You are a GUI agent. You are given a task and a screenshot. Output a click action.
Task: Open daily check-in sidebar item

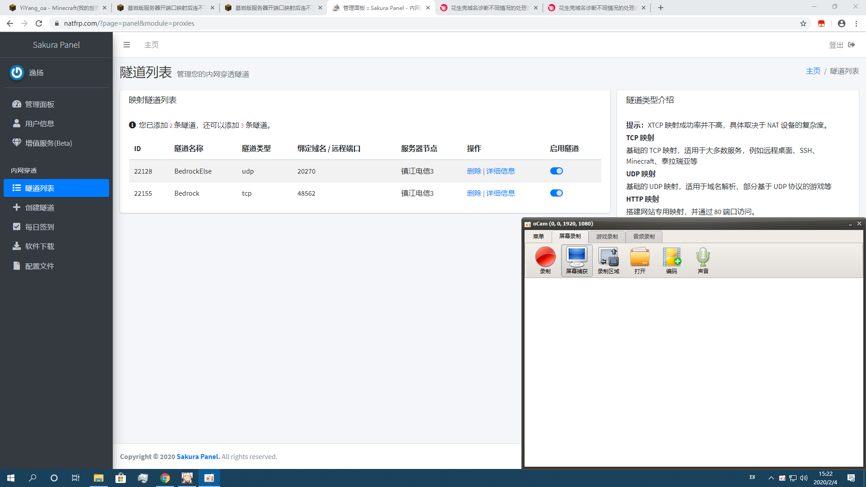[40, 227]
